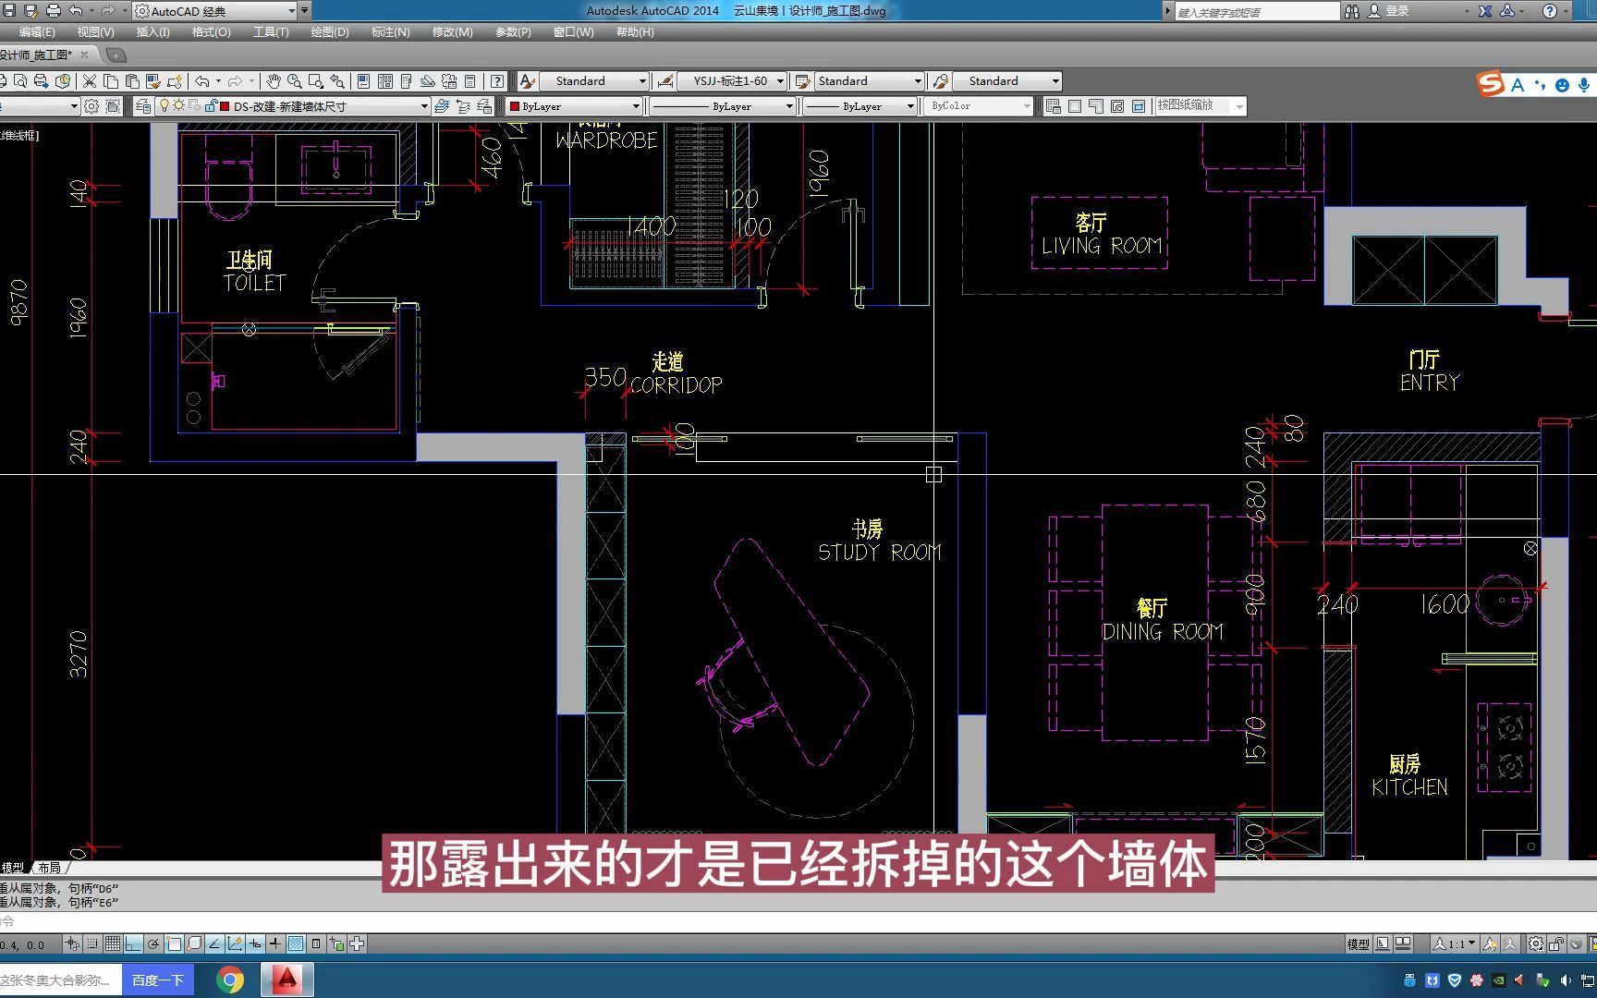The height and width of the screenshot is (998, 1597).
Task: Click the Zoom Window icon
Action: [316, 81]
